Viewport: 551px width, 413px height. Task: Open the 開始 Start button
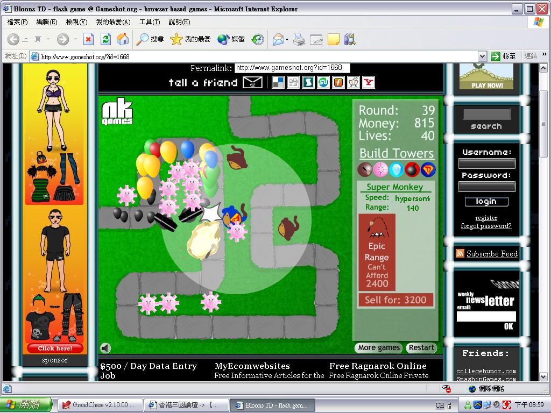click(x=26, y=404)
